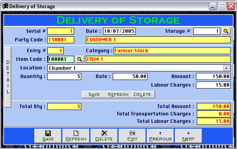Screen dimensions: 237x149
Task: Click the vertical DETAIL tab
Action: [x=8, y=77]
